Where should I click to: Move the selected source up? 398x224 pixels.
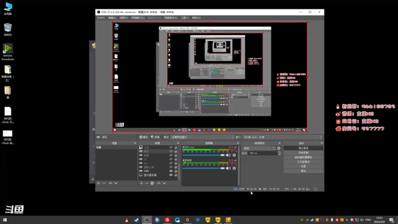tap(159, 183)
